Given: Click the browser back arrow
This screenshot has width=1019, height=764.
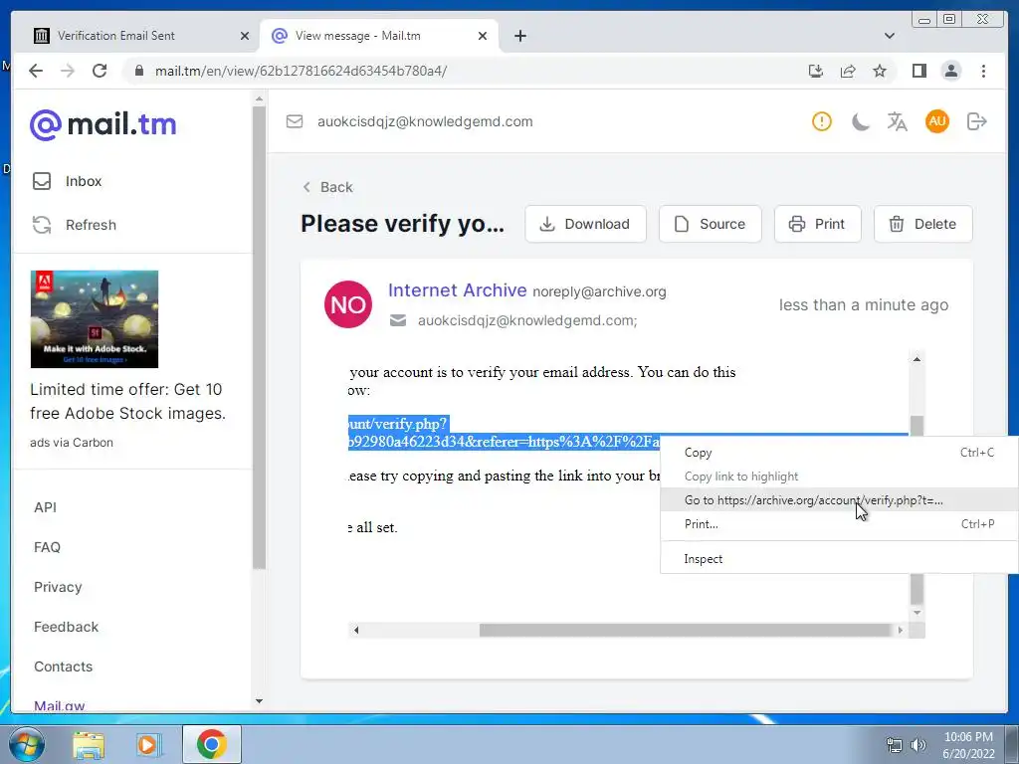Looking at the screenshot, I should [36, 71].
